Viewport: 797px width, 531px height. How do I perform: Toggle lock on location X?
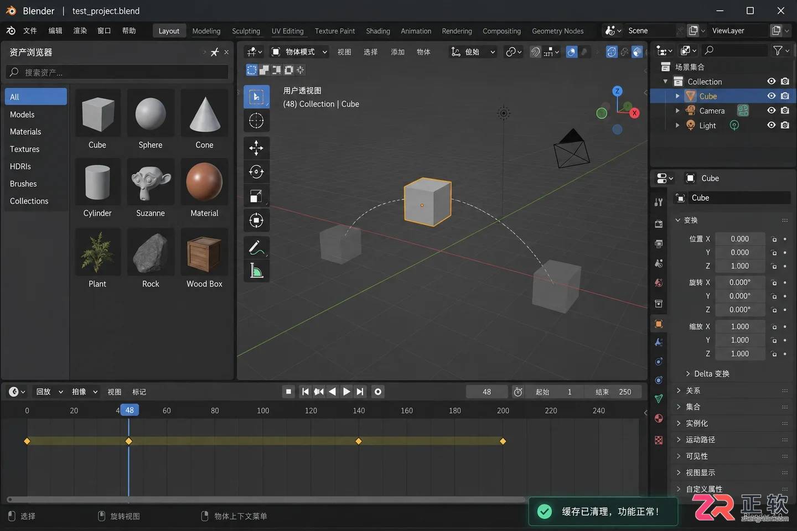[774, 239]
